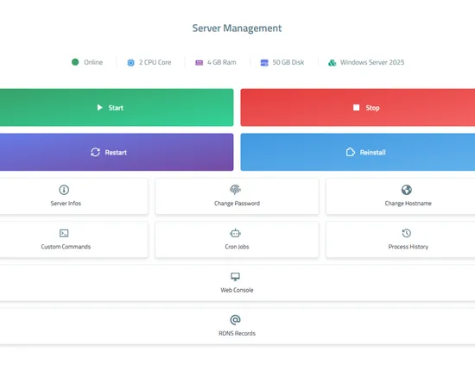The image size is (475, 371).
Task: Click the purple Restart button
Action: (117, 152)
